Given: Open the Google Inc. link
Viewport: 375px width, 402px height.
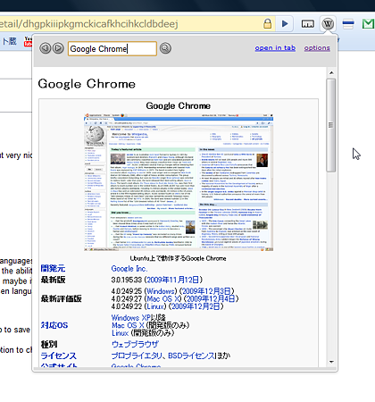Looking at the screenshot, I should (x=129, y=269).
